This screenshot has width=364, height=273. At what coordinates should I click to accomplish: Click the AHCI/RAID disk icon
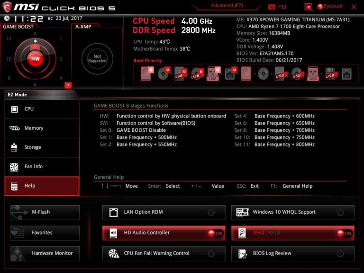tap(242, 233)
